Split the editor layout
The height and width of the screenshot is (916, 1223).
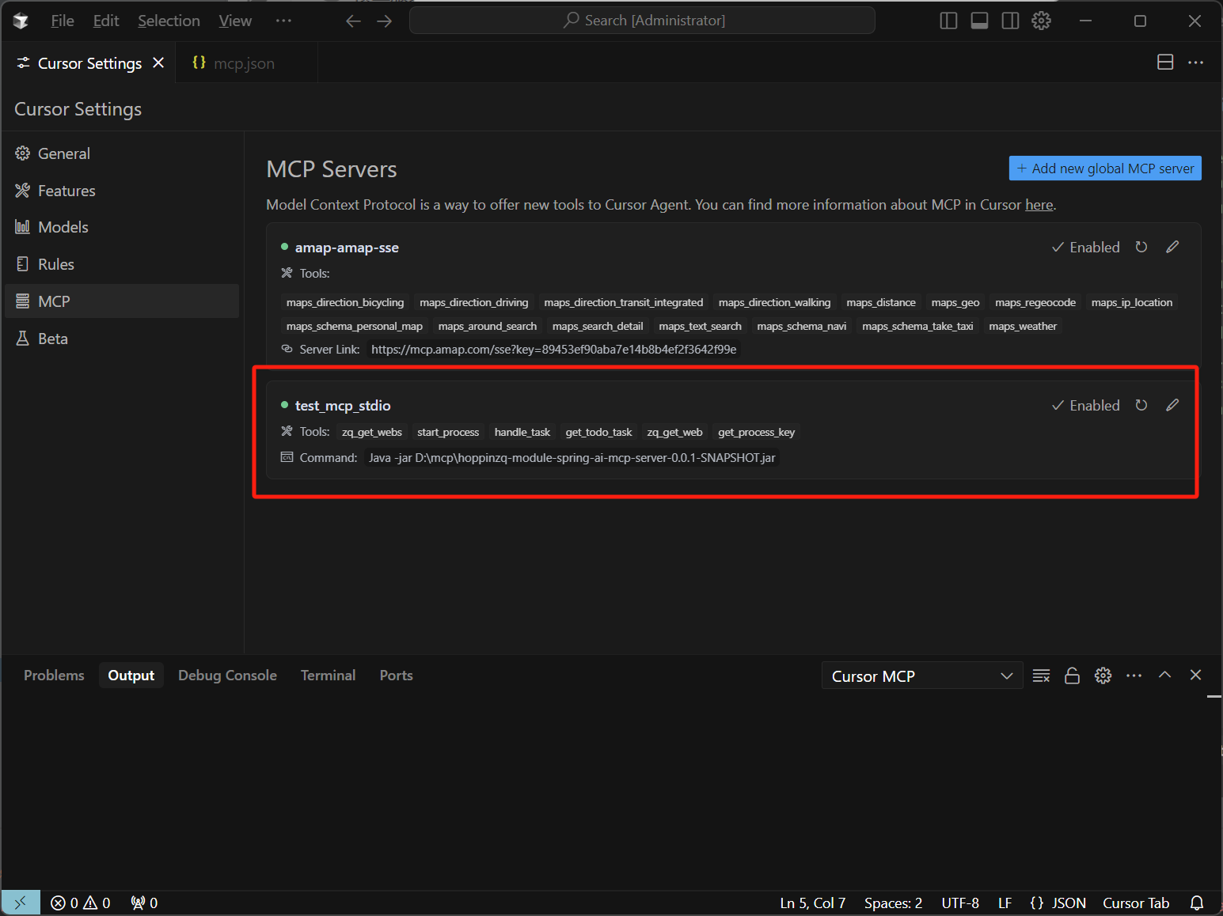point(1165,62)
